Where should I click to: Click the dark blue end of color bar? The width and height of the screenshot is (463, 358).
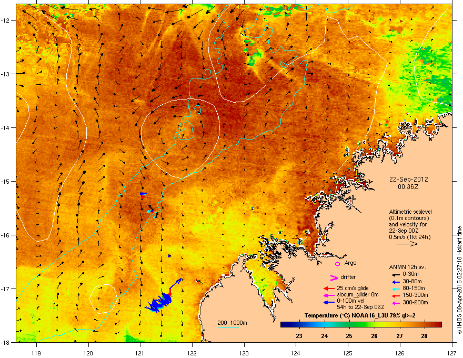(285, 324)
